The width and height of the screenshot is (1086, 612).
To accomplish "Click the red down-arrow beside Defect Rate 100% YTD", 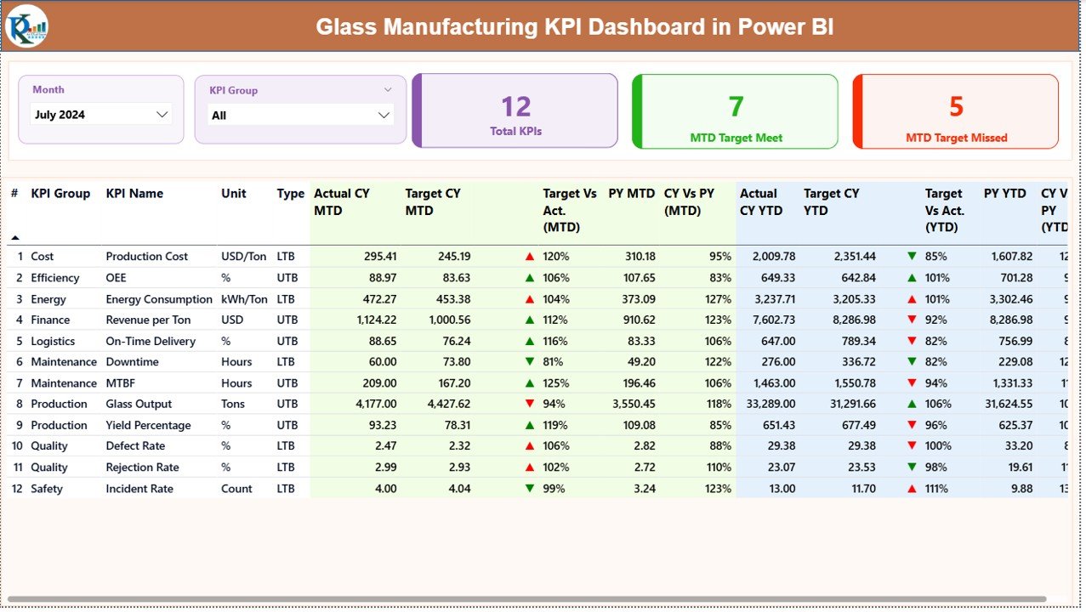I will [911, 445].
